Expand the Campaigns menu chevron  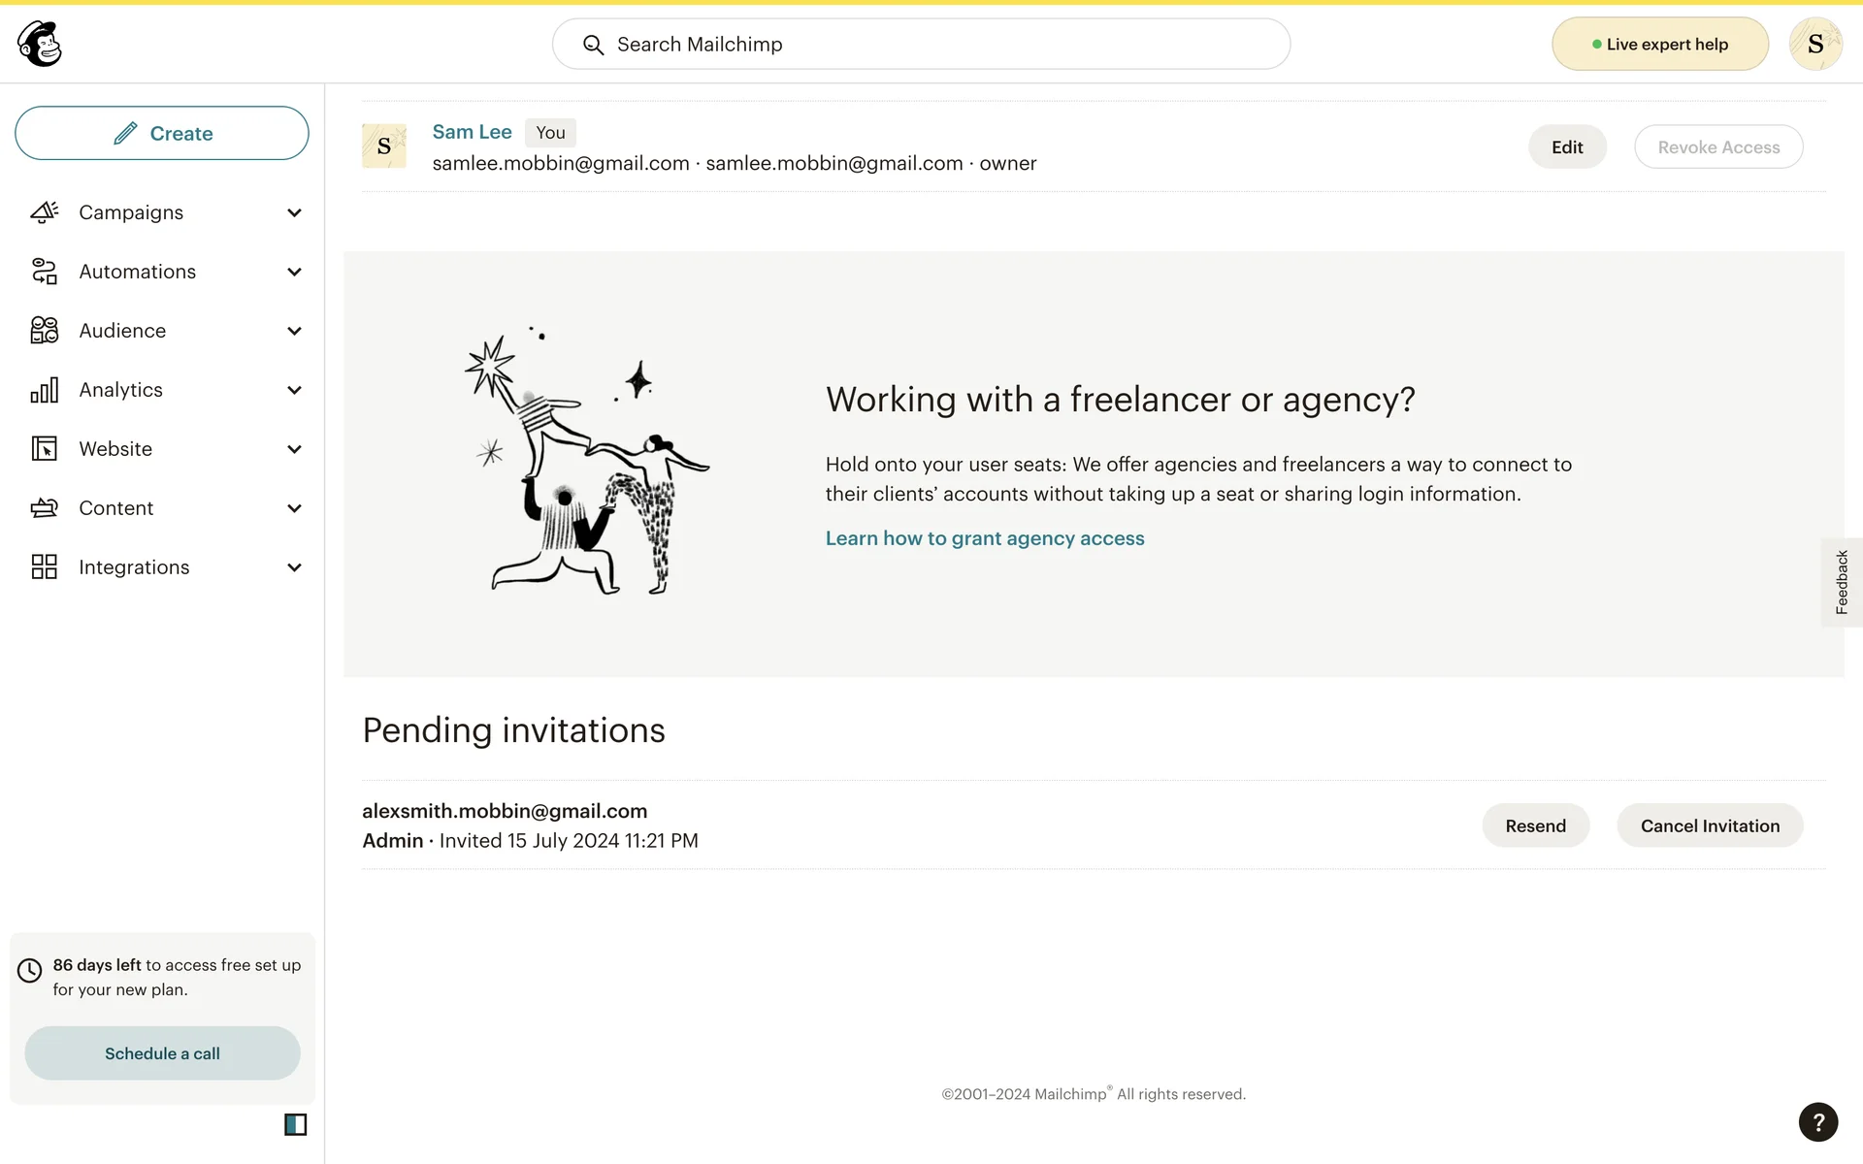[294, 212]
